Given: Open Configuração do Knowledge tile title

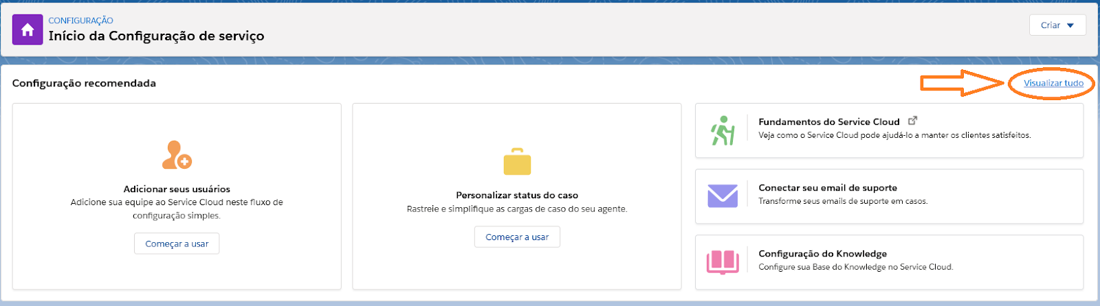Looking at the screenshot, I should 823,253.
